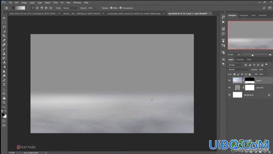Open the Actions panel play icon
Viewport: 273px width, 154px height.
pyautogui.click(x=223, y=22)
